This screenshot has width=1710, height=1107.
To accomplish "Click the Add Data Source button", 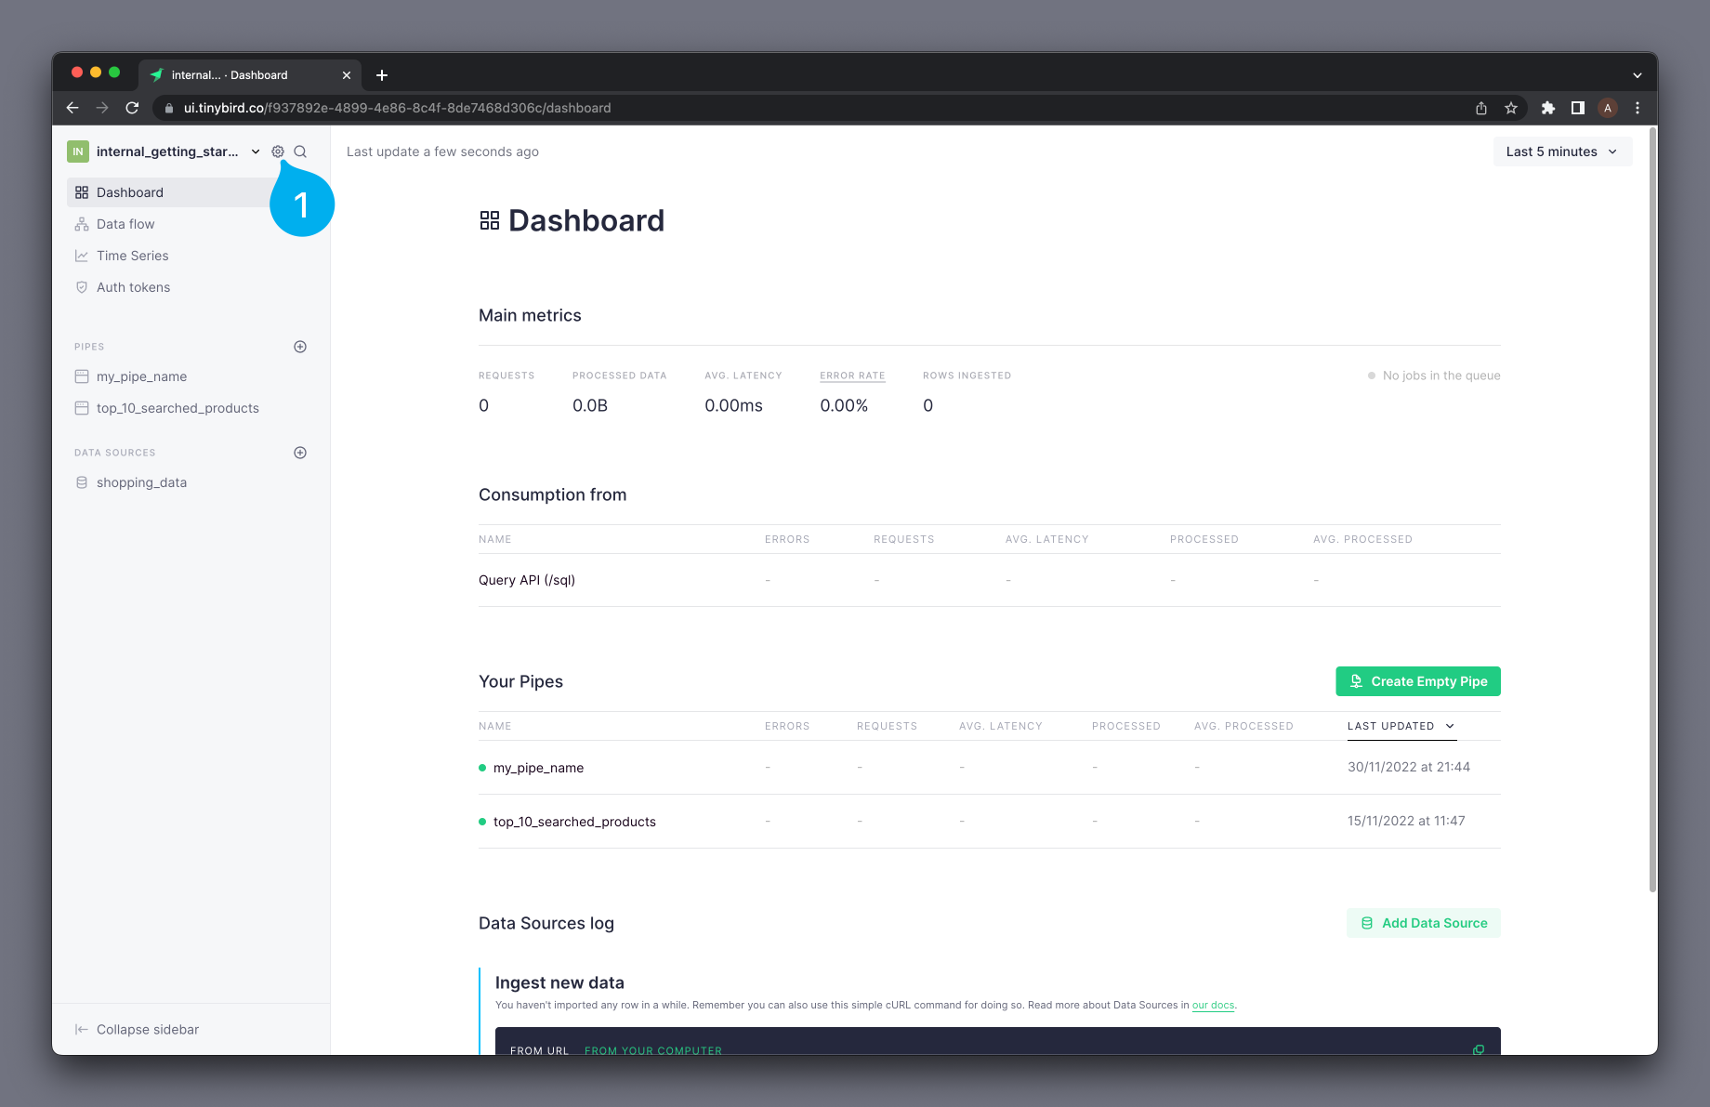I will click(x=1424, y=923).
